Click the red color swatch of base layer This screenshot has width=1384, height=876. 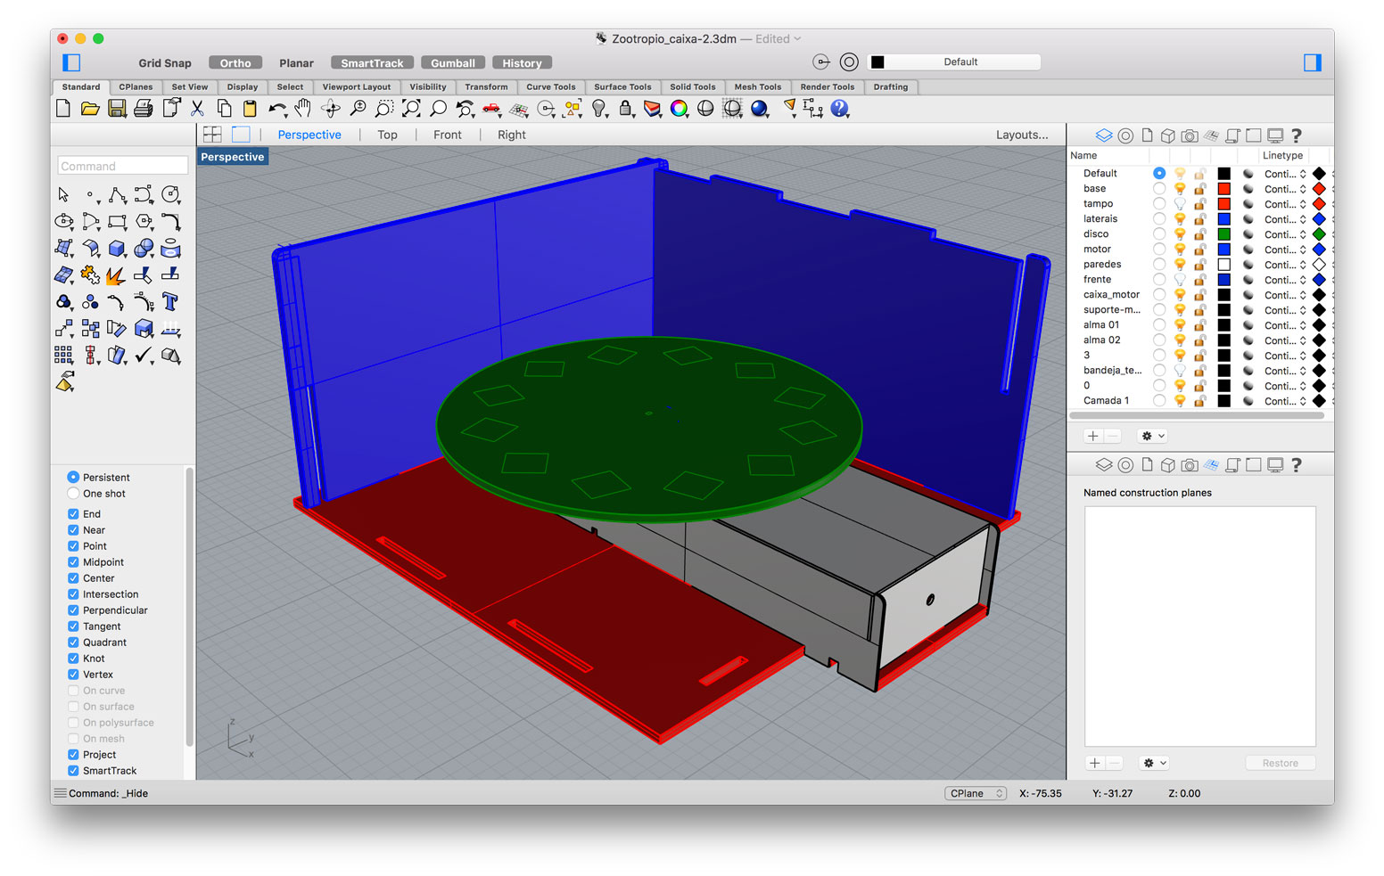tap(1224, 189)
